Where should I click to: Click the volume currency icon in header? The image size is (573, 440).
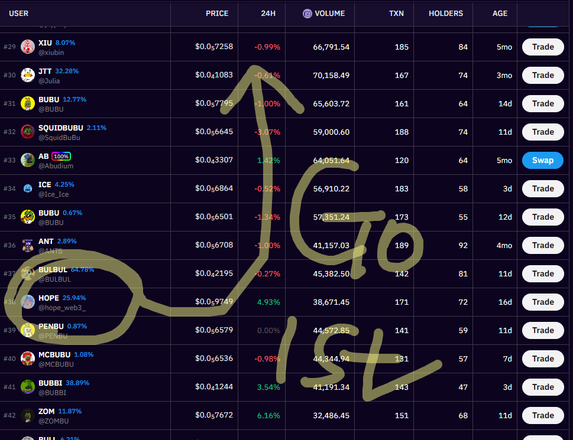pyautogui.click(x=307, y=14)
